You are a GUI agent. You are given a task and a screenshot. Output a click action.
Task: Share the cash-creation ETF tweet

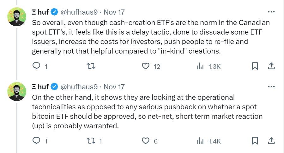tap(271, 66)
